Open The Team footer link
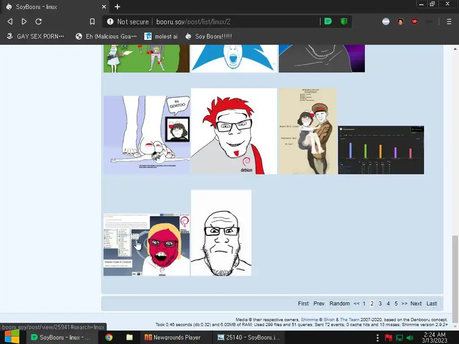Screen dimensions: 459x344 (x=350, y=320)
